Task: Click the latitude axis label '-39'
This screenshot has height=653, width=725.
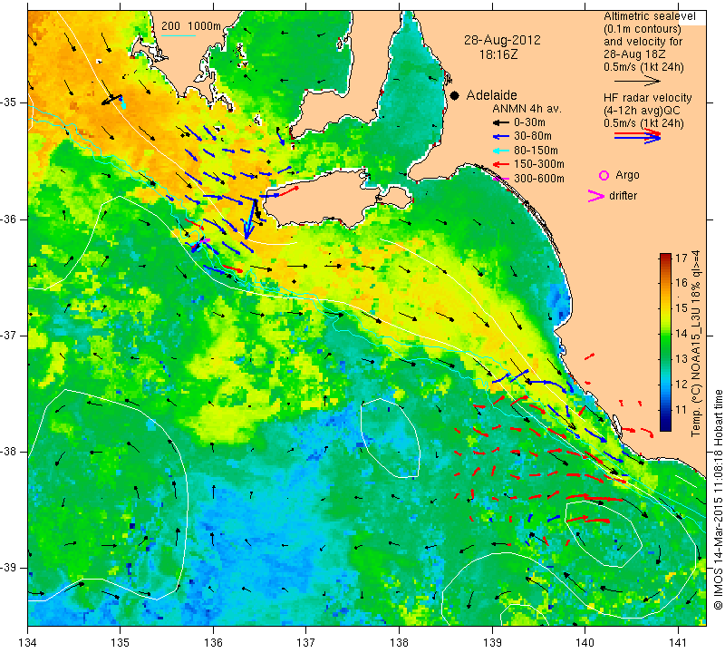Action: click(x=10, y=568)
